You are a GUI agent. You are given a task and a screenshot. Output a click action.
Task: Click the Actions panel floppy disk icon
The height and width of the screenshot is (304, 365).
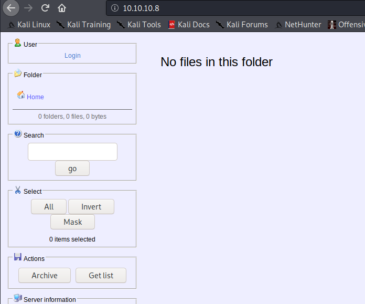(18, 257)
